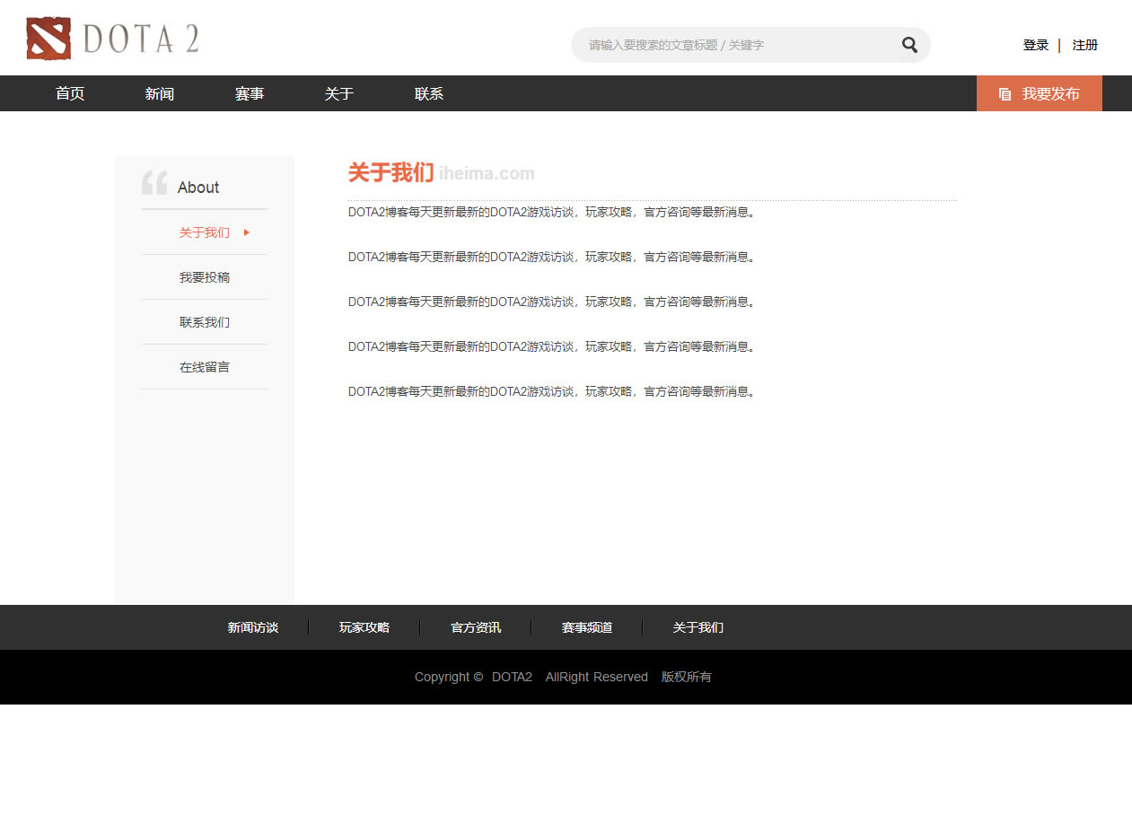The width and height of the screenshot is (1132, 823).
Task: Choose 在线留言 in the sidebar list
Action: [x=205, y=367]
